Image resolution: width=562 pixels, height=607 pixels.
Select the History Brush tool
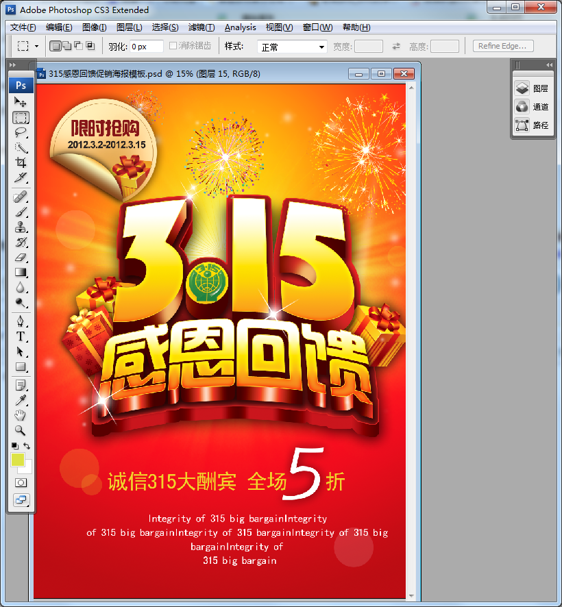pos(21,243)
